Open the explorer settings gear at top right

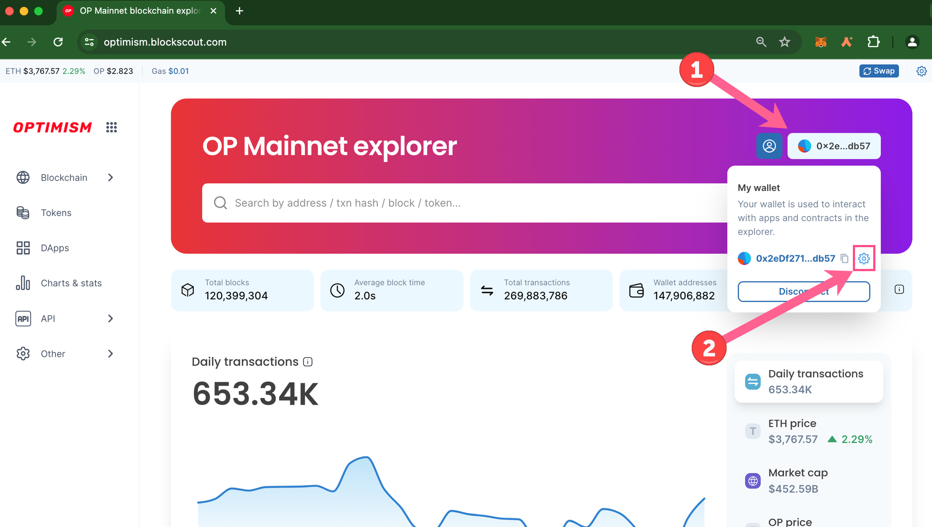[921, 71]
